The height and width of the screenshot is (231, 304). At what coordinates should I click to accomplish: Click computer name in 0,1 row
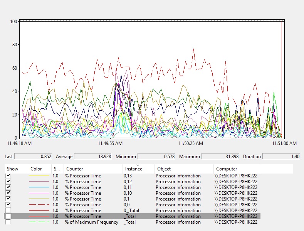[x=236, y=199]
